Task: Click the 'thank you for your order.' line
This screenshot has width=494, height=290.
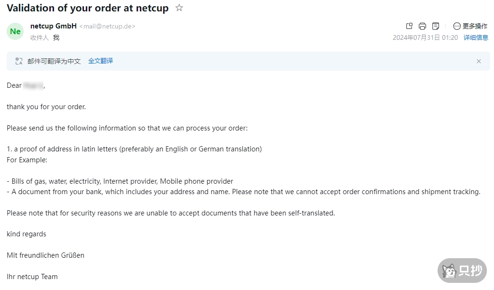Action: pyautogui.click(x=46, y=107)
